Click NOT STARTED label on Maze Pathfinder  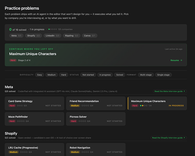coord(53,121)
